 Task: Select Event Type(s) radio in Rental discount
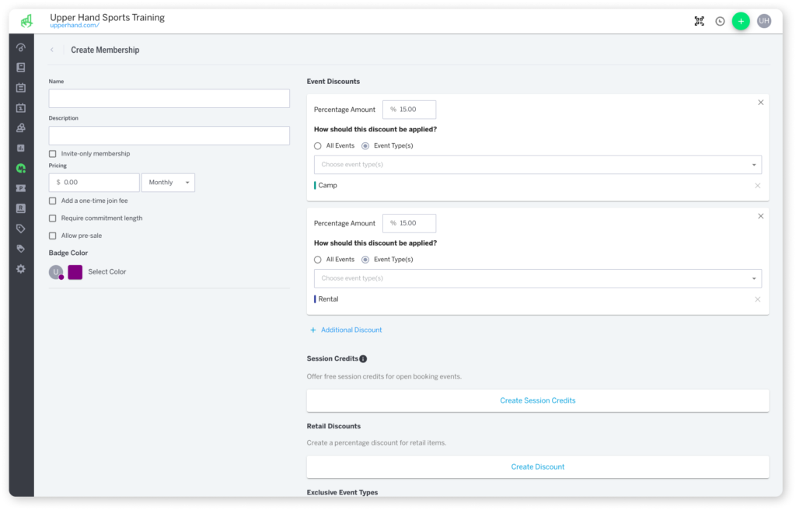(365, 260)
